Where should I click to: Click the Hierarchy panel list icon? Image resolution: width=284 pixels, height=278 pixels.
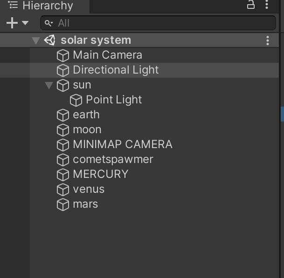click(13, 5)
